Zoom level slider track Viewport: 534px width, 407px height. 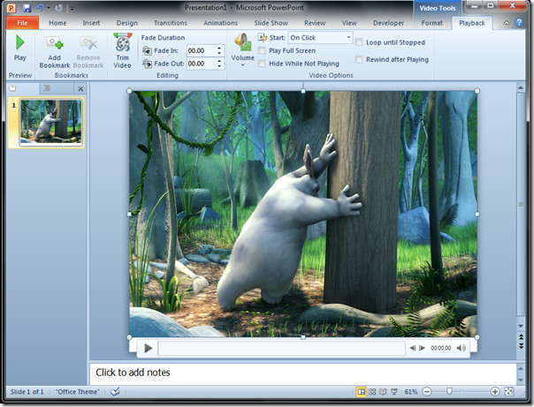[461, 392]
